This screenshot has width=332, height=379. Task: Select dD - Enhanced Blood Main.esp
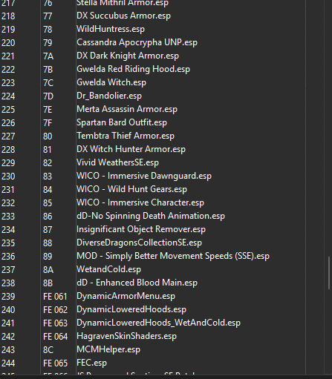137,283
